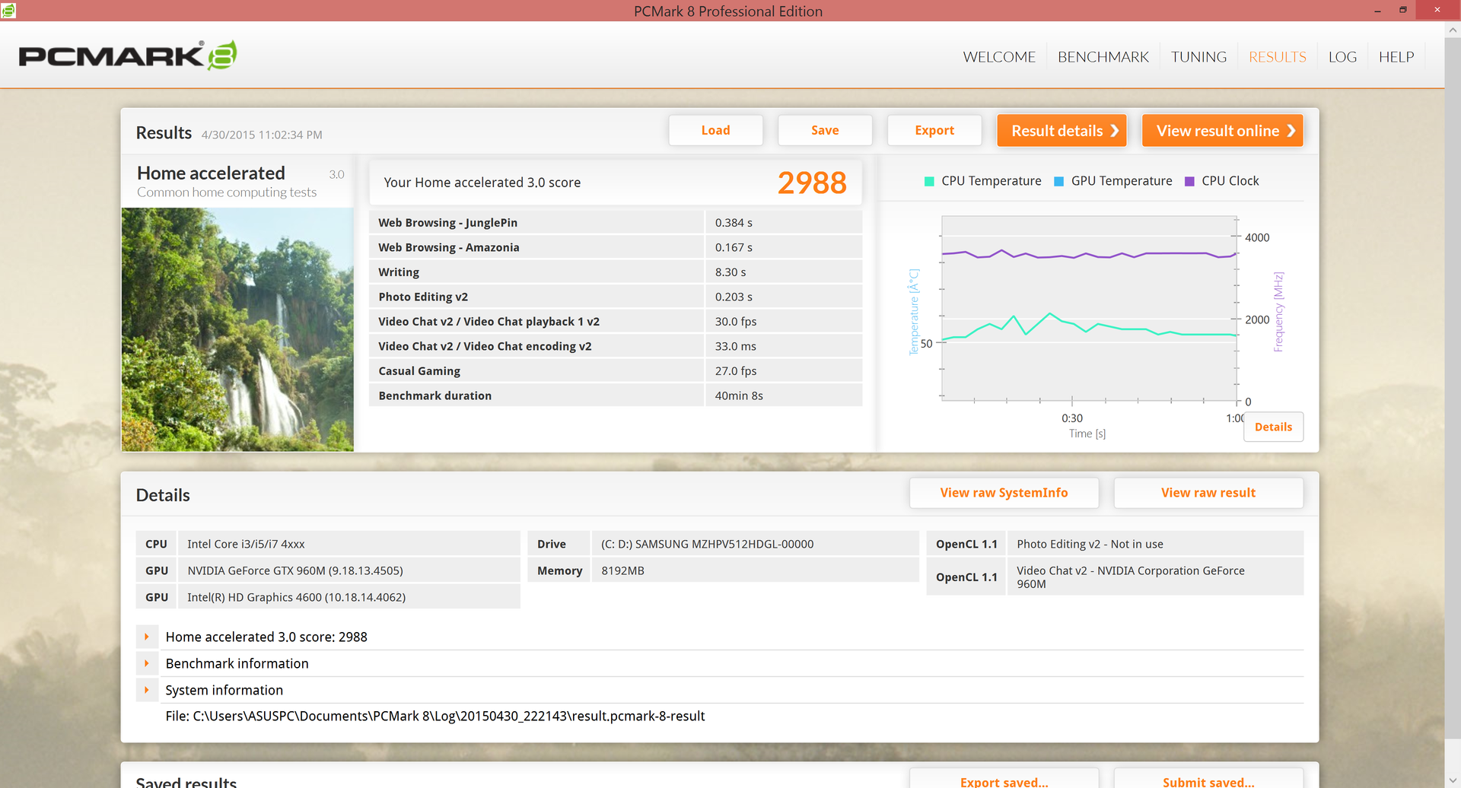The height and width of the screenshot is (788, 1461).
Task: Select the Web Browsing - Amazonia row
Action: point(616,247)
